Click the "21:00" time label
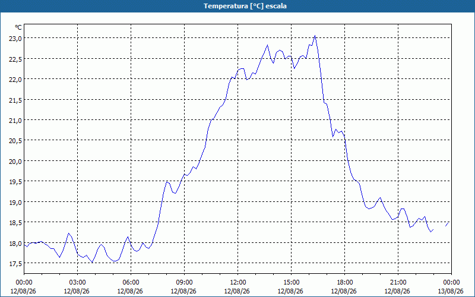 click(398, 282)
